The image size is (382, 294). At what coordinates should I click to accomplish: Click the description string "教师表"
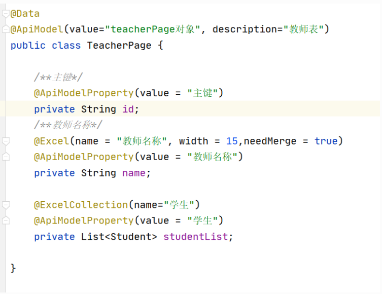304,29
